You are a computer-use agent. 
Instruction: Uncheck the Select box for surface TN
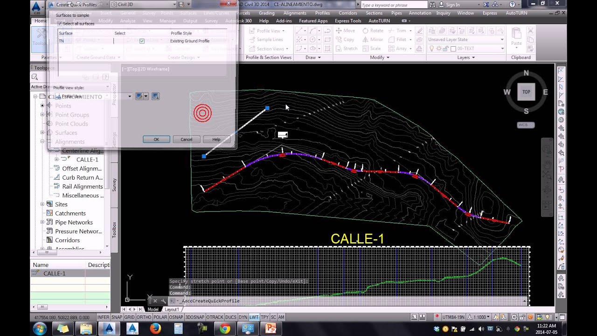coord(142,41)
